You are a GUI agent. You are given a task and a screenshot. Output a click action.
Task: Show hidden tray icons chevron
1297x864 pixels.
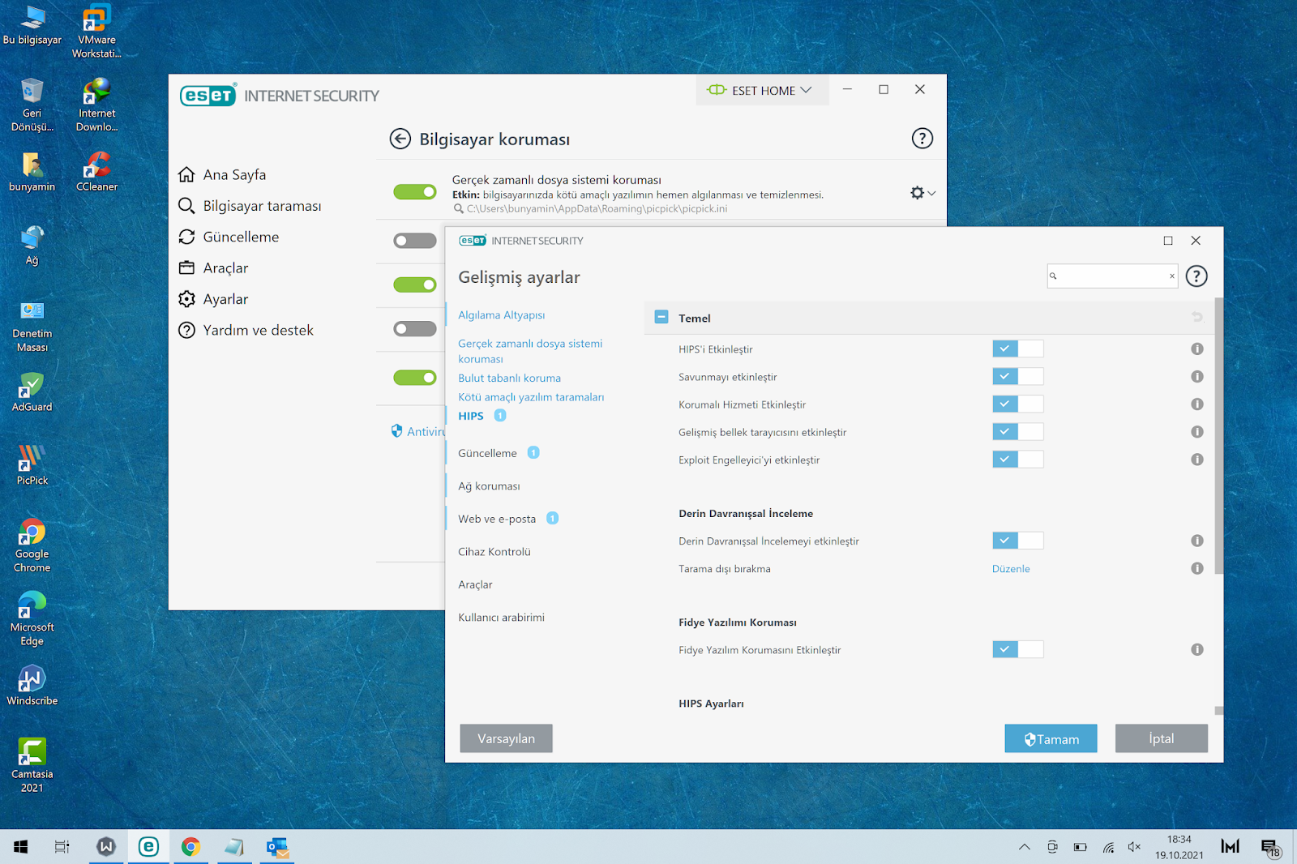pos(1025,847)
